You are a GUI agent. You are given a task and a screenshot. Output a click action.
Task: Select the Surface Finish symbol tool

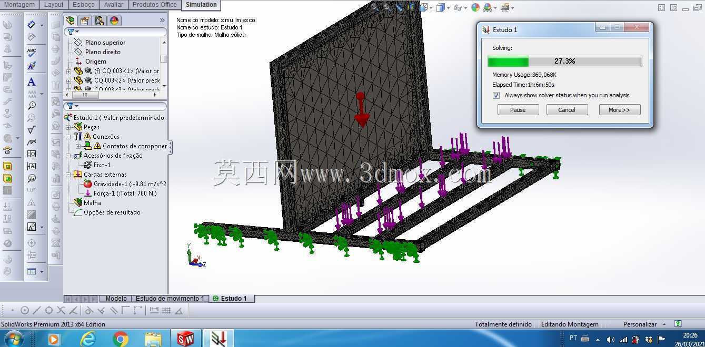(x=31, y=130)
